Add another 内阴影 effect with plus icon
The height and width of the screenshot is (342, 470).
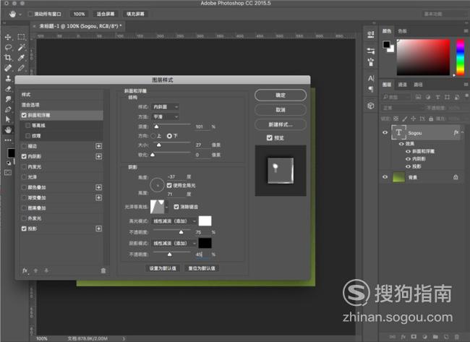tap(98, 156)
